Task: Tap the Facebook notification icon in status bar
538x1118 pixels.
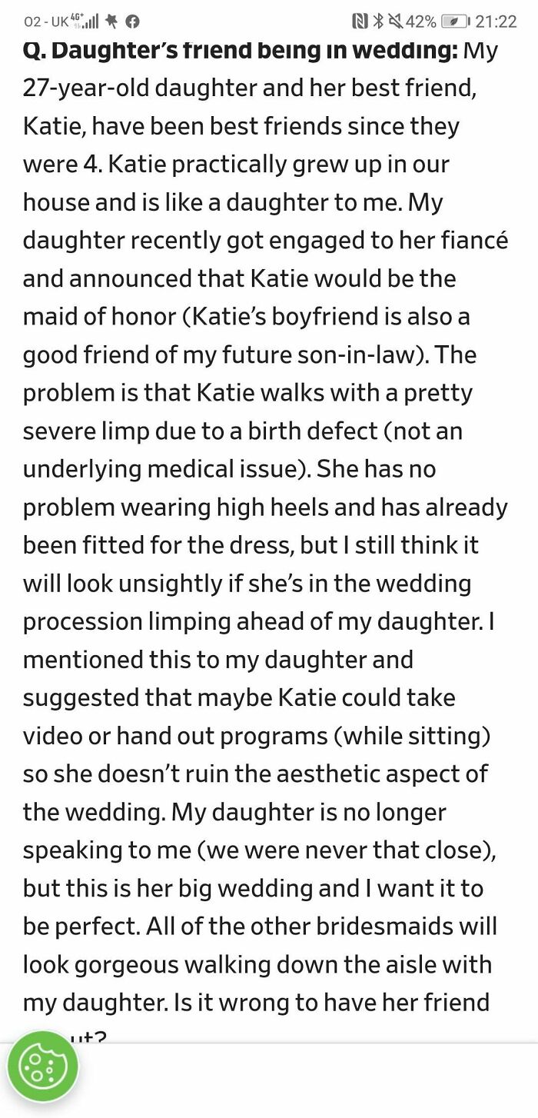Action: coord(132,22)
